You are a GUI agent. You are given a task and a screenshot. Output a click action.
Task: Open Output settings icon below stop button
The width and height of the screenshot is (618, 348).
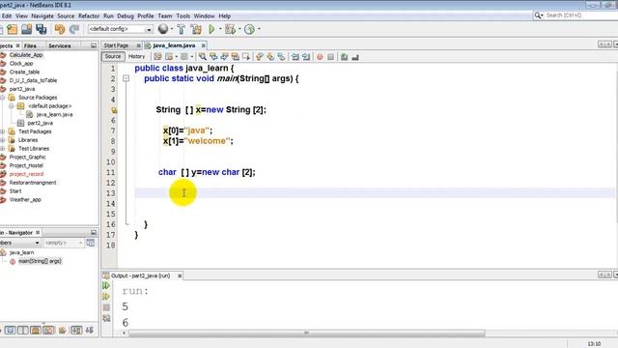(x=106, y=318)
